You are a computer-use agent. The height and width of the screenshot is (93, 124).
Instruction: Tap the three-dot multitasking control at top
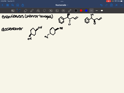coord(62,1)
